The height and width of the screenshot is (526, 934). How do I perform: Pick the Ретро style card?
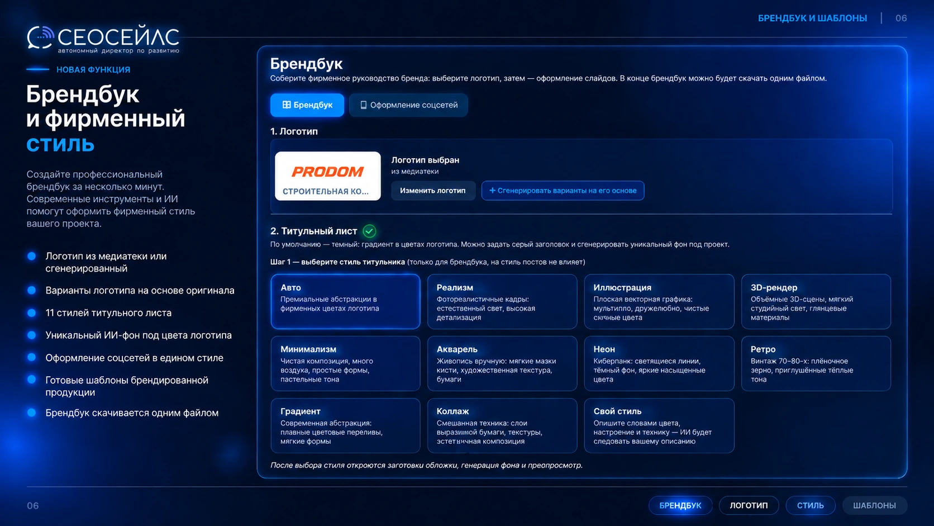pos(816,363)
